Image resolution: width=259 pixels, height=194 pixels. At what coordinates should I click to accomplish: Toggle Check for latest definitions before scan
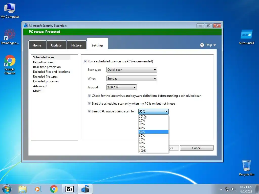(89, 96)
